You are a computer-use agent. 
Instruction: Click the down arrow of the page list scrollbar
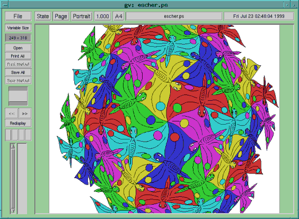[13, 211]
